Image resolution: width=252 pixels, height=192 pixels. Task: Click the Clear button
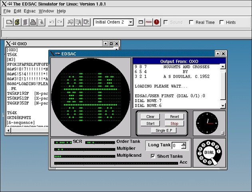tap(150, 116)
